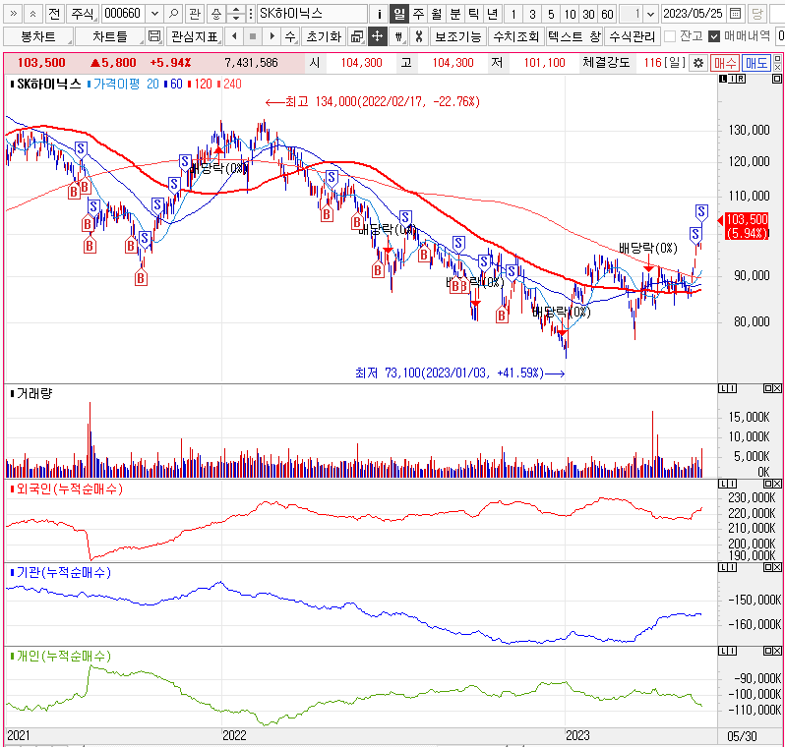Click the red 매수 buy button

[x=725, y=63]
